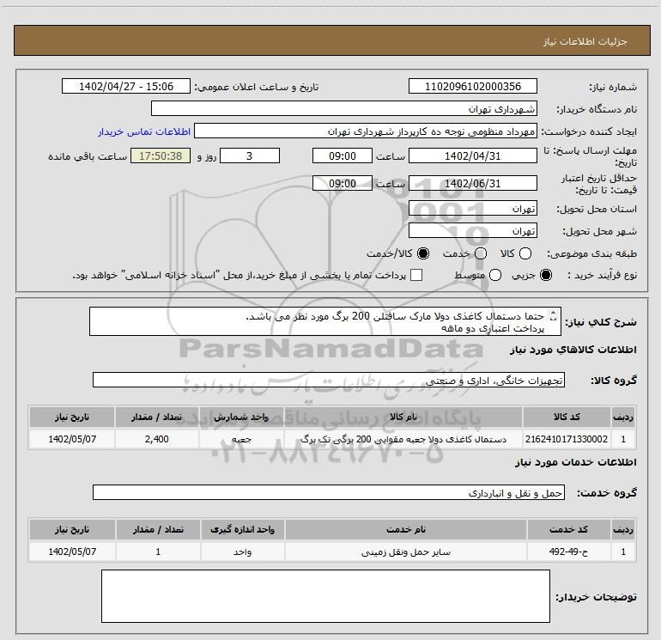Click the goods group field تجهیزات خانگی
661x640 pixels.
point(329,380)
